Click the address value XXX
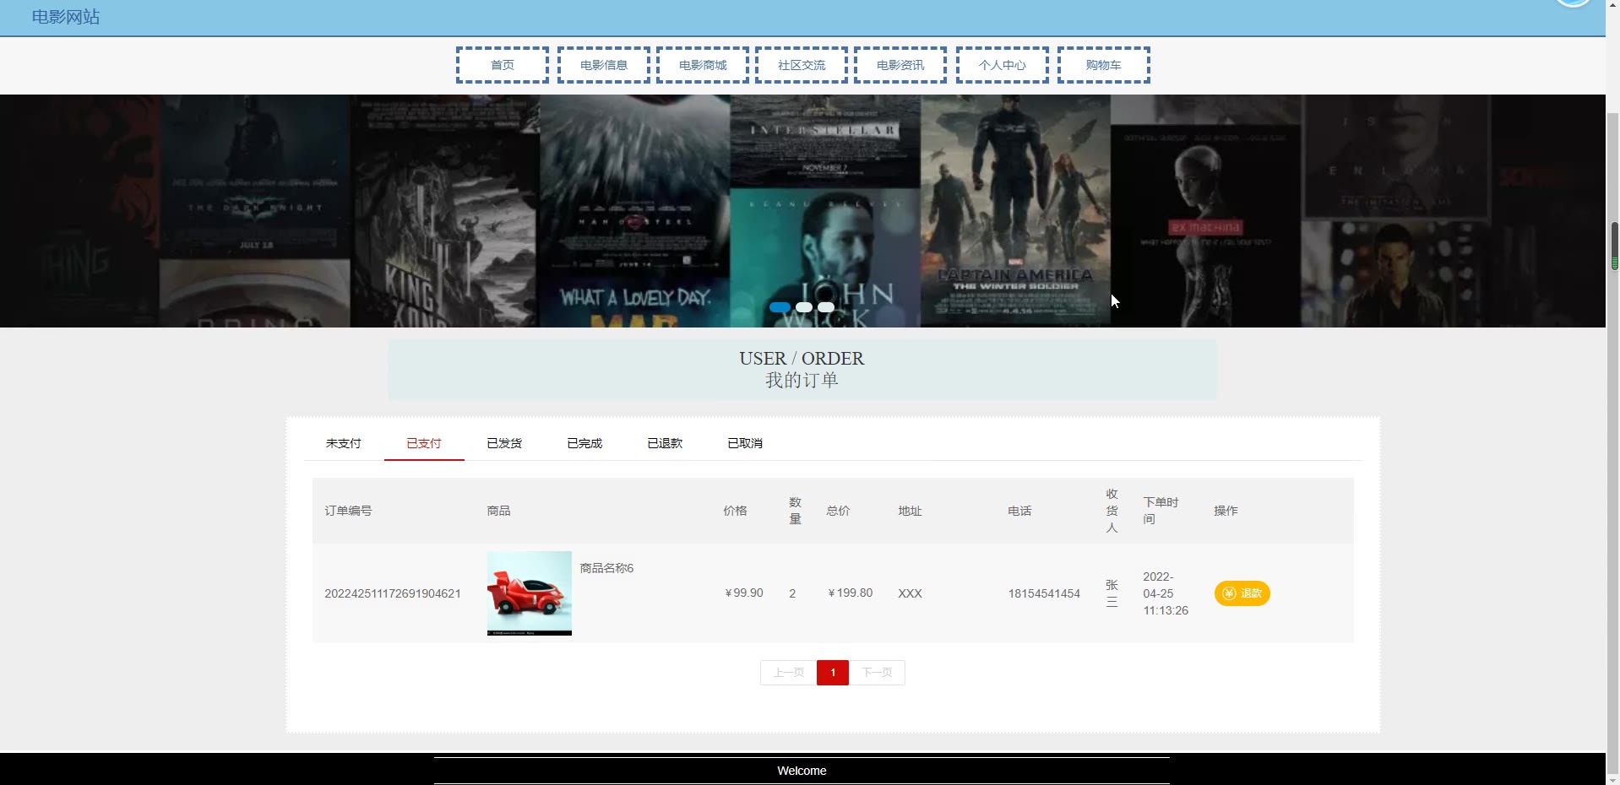1620x785 pixels. [x=910, y=593]
